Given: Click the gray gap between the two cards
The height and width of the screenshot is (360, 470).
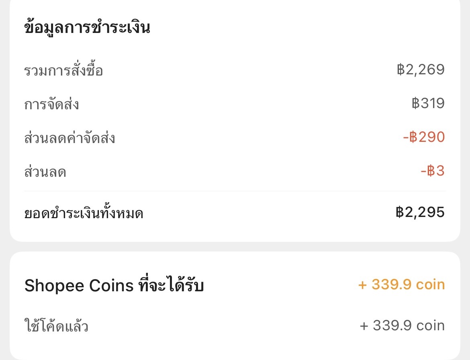Looking at the screenshot, I should (235, 247).
